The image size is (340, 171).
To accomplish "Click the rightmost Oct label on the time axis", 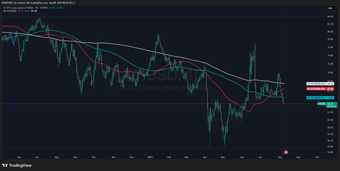I will 317,156.
